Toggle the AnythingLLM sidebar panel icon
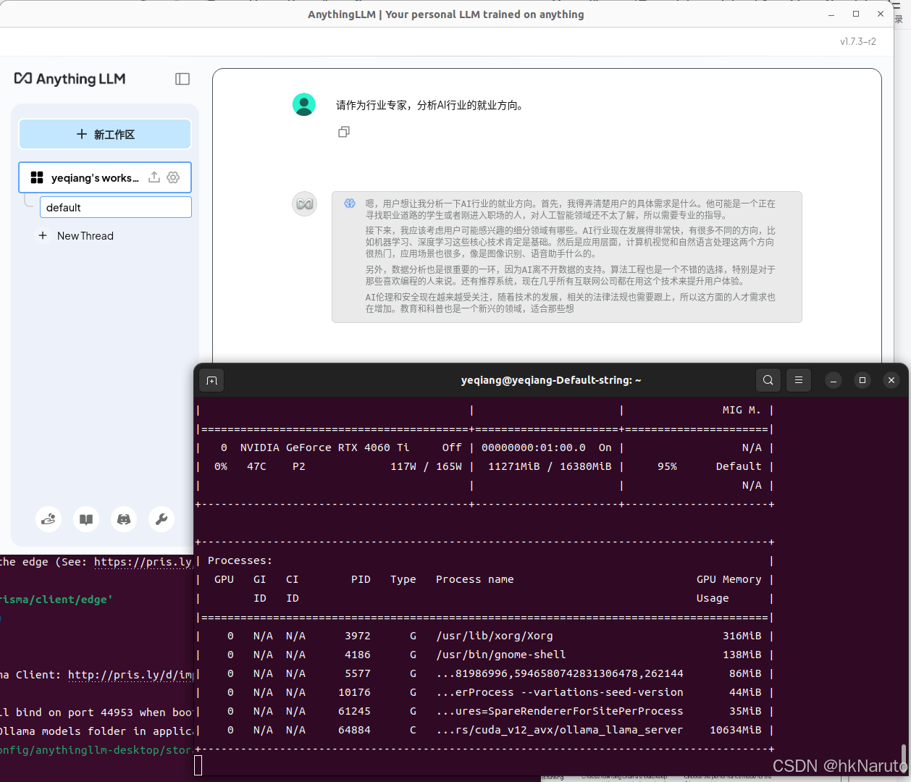 point(182,79)
